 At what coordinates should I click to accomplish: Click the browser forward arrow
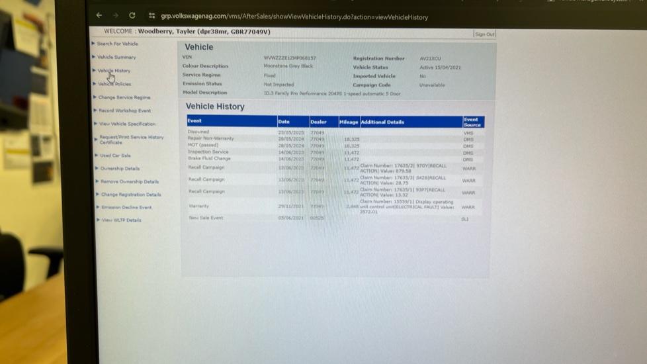(116, 15)
